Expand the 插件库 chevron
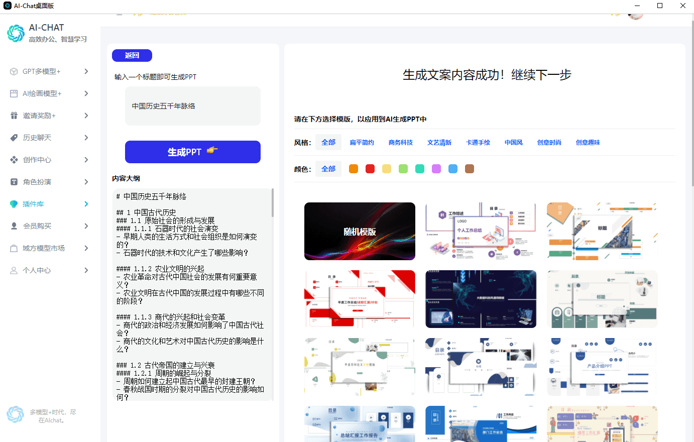This screenshot has height=442, width=694. point(86,204)
